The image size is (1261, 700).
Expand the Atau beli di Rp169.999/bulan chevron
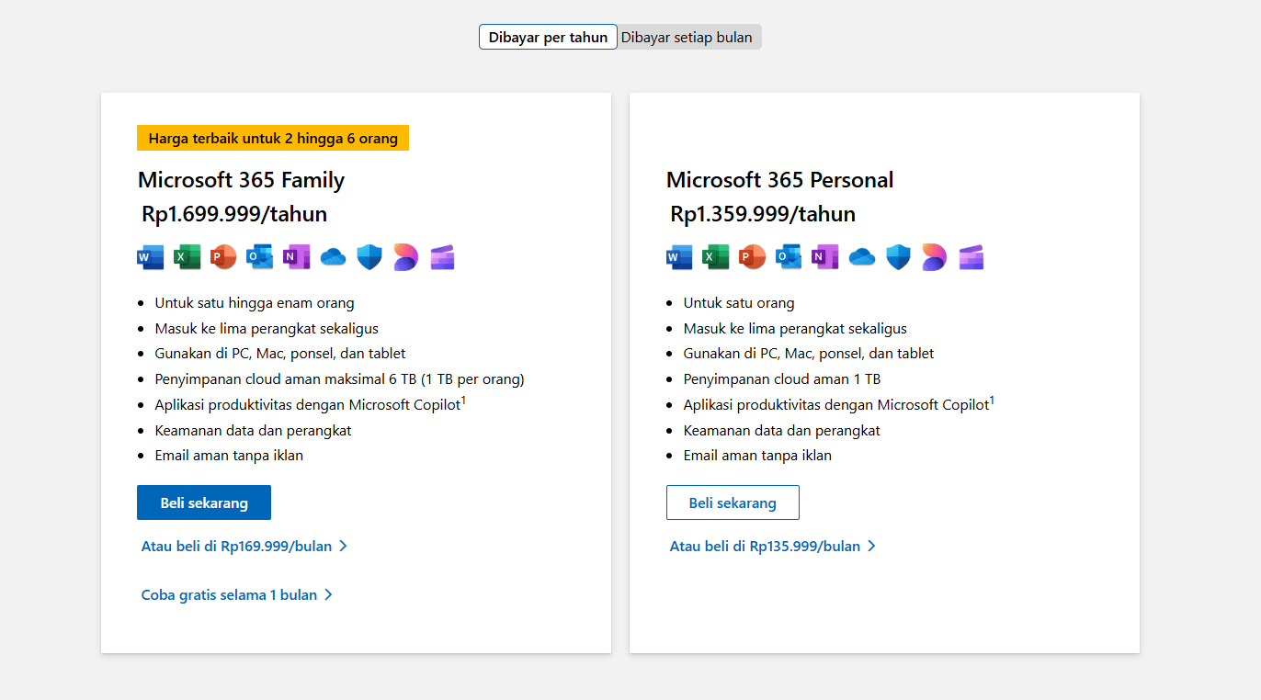[x=344, y=546]
